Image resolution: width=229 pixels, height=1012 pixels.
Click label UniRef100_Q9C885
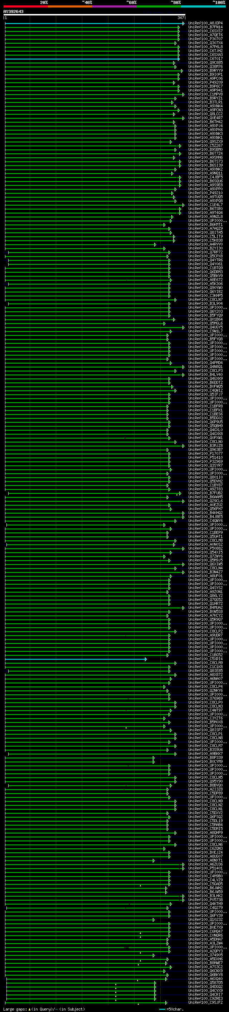[205, 62]
